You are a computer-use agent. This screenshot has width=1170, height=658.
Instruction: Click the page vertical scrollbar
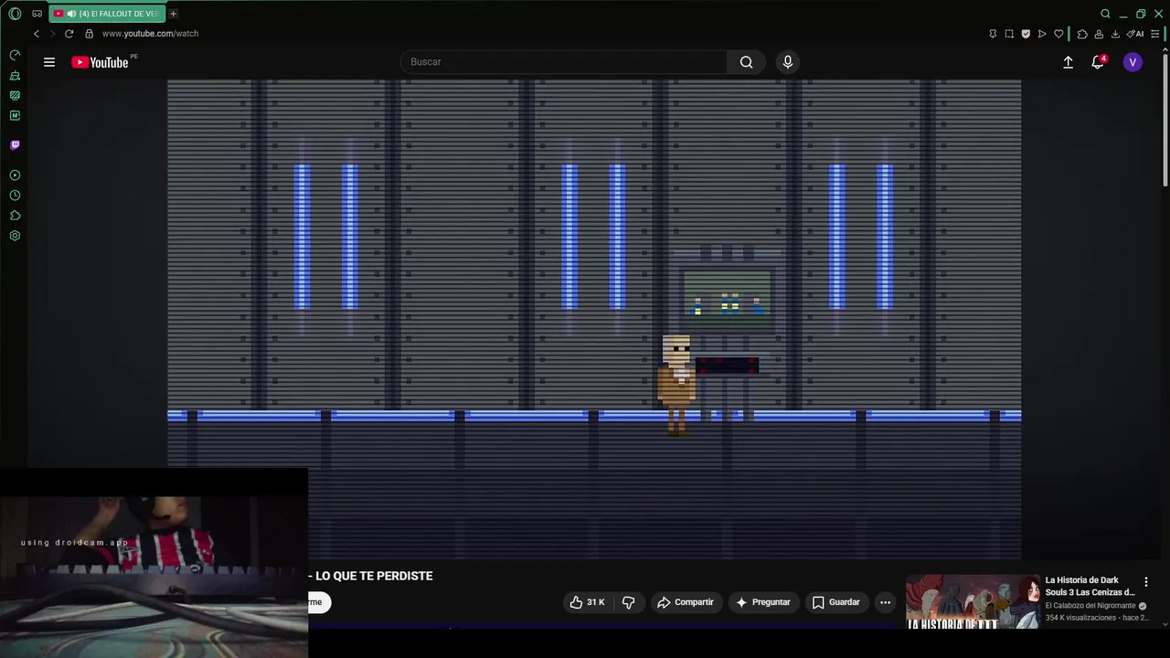(x=1165, y=119)
